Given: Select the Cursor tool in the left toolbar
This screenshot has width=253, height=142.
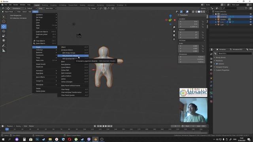Looking at the screenshot, I should [4, 21].
